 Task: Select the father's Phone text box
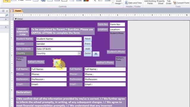coord(49,74)
